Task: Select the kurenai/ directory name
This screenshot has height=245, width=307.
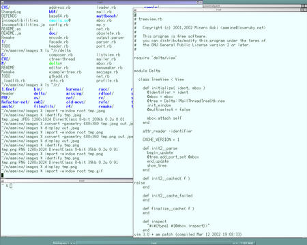Action: tap(75, 89)
